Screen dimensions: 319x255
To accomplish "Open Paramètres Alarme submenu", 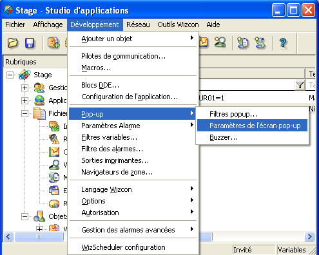I will (132, 126).
